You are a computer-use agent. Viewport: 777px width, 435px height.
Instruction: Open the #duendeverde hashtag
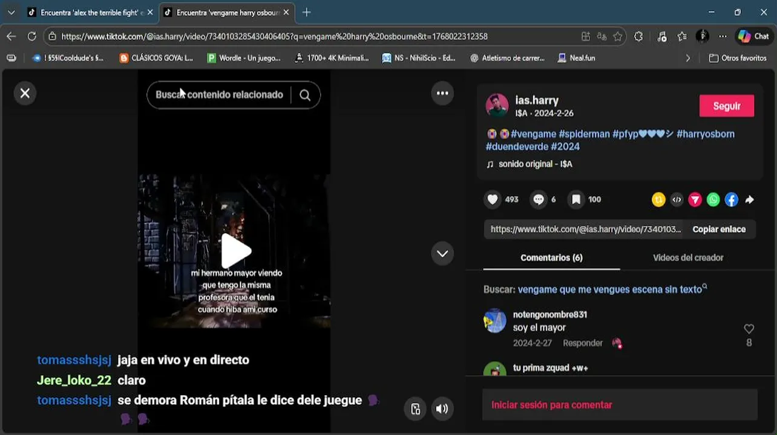(517, 147)
